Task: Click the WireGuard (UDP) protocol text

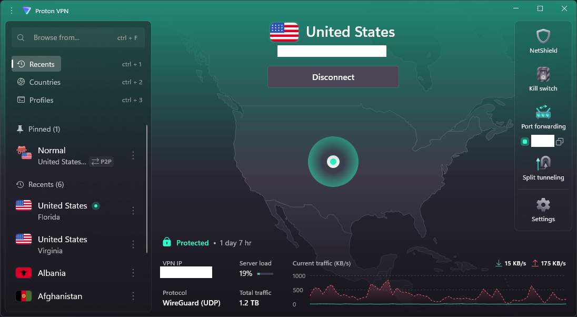Action: point(191,303)
